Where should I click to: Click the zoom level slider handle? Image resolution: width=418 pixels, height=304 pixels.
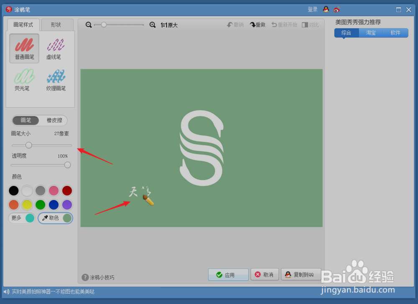[104, 25]
